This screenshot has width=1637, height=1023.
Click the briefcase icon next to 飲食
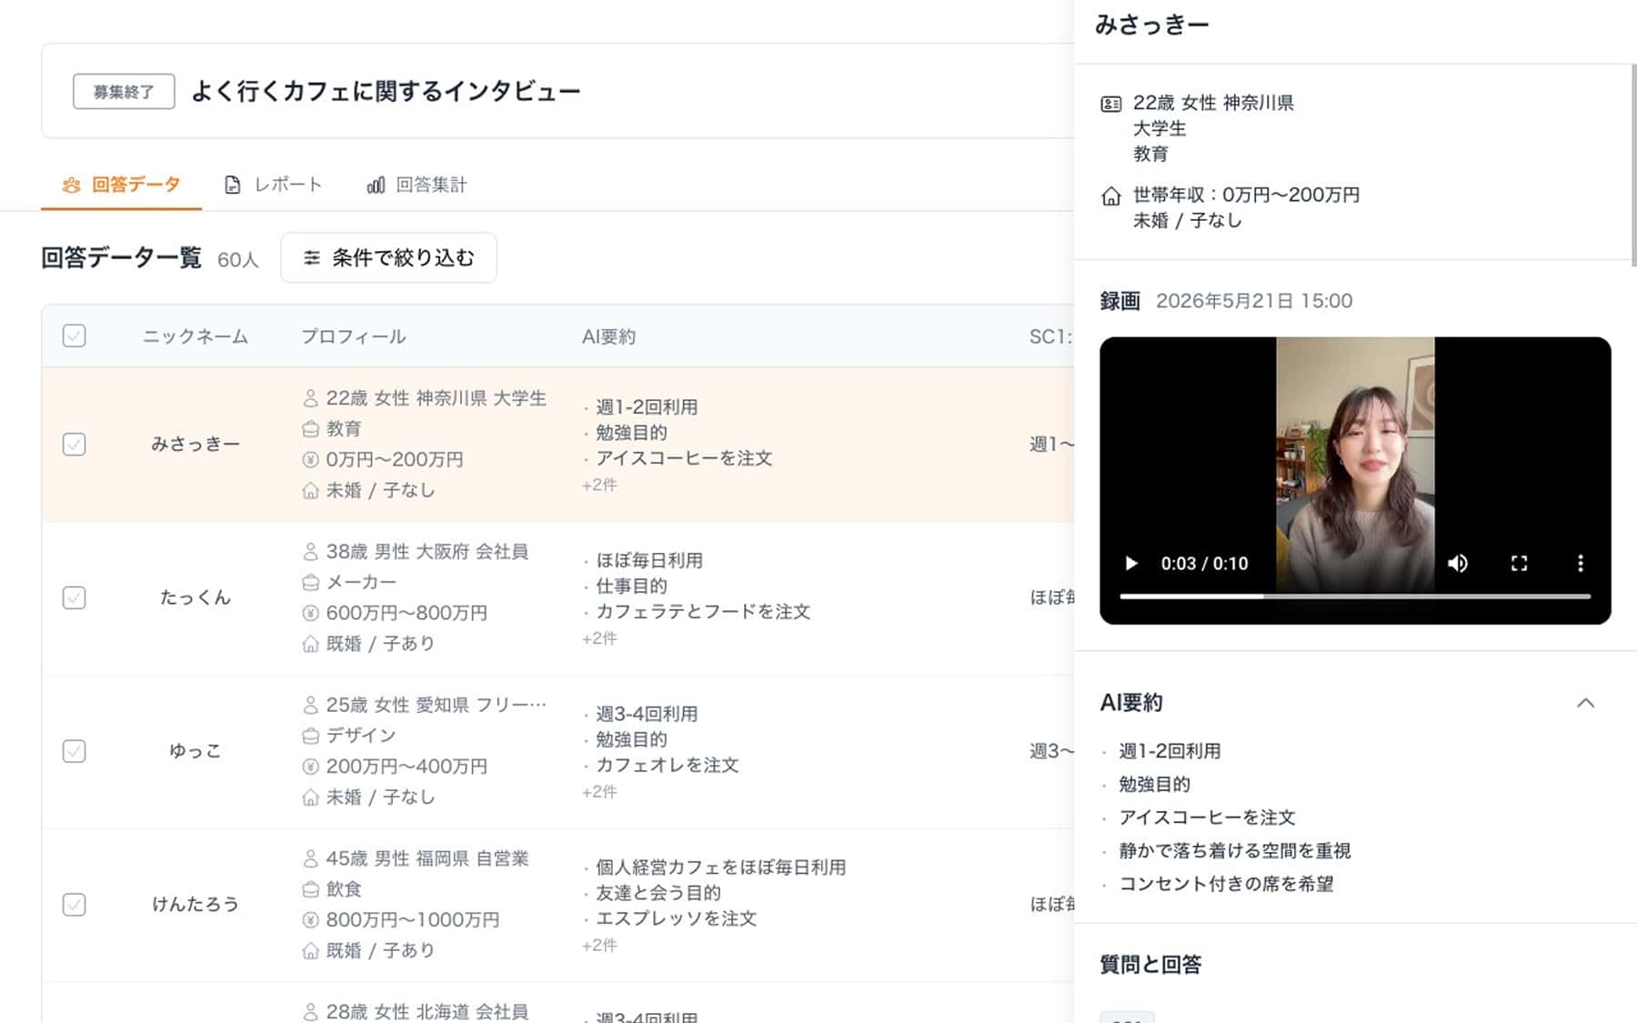310,889
